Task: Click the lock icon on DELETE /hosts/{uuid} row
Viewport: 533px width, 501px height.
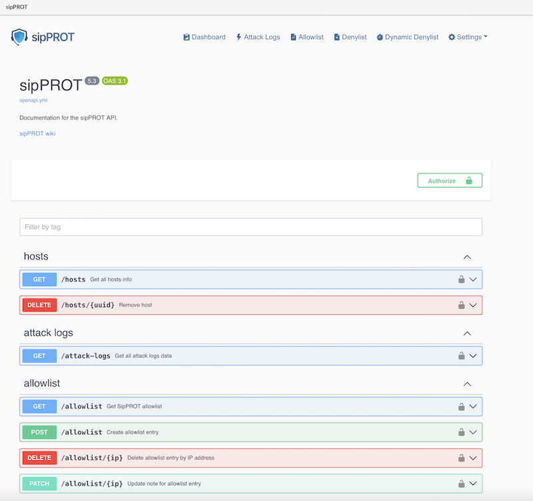Action: 461,306
